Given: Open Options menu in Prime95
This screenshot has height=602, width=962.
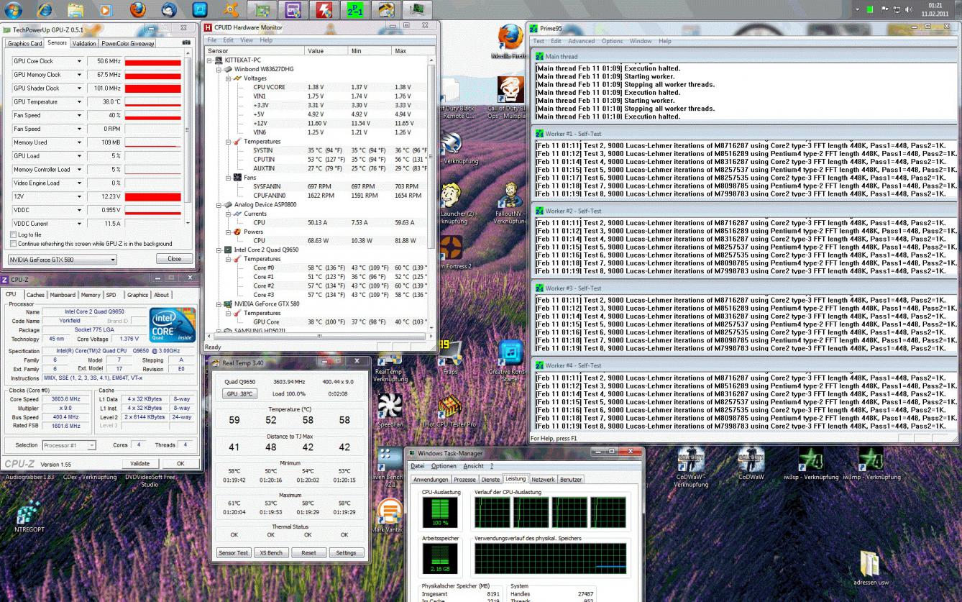Looking at the screenshot, I should pyautogui.click(x=612, y=41).
